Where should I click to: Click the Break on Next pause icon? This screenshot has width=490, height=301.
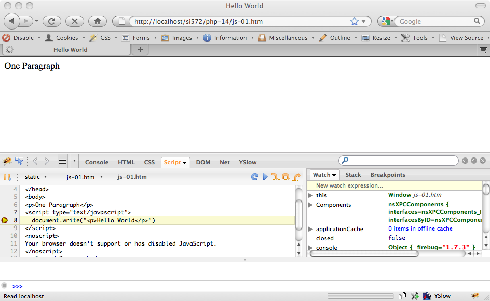coord(7,177)
